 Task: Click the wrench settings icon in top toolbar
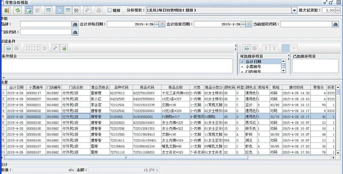(87, 10)
